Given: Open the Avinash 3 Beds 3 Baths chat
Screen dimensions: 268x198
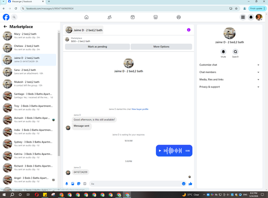Looking at the screenshot, I should [29, 120].
